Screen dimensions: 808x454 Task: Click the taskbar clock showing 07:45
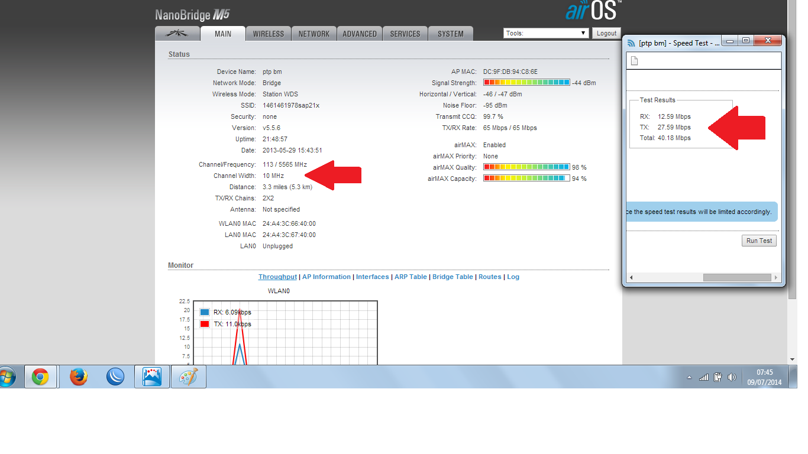(x=764, y=377)
